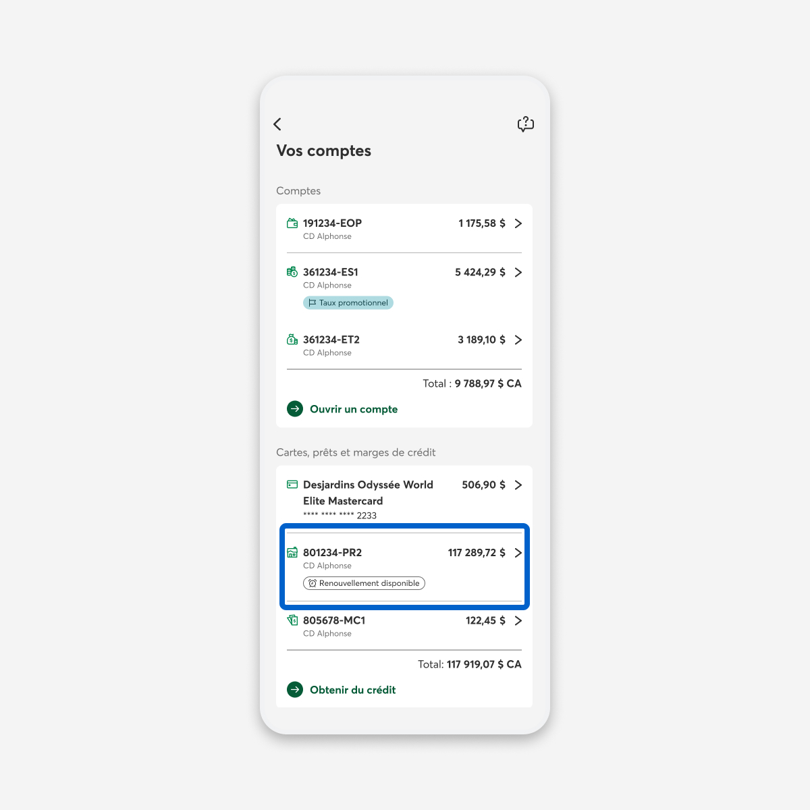The height and width of the screenshot is (810, 810).
Task: Open the Mastercard details chevron
Action: click(x=518, y=485)
